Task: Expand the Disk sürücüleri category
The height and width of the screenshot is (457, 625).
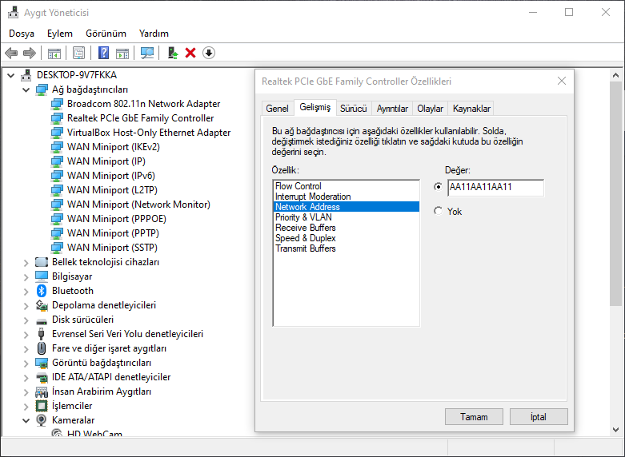Action: [26, 320]
